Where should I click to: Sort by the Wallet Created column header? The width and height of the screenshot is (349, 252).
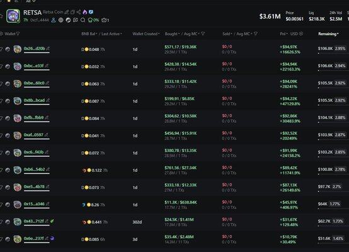click(x=146, y=34)
